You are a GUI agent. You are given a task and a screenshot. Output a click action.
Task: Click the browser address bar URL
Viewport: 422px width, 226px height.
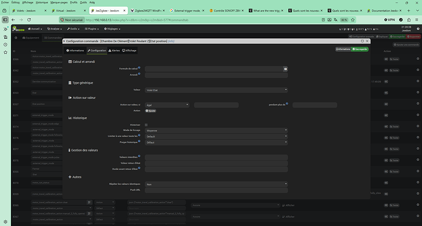pos(137,20)
